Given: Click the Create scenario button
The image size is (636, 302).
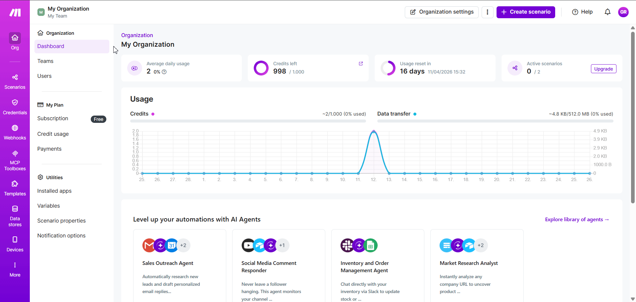Looking at the screenshot, I should [526, 12].
